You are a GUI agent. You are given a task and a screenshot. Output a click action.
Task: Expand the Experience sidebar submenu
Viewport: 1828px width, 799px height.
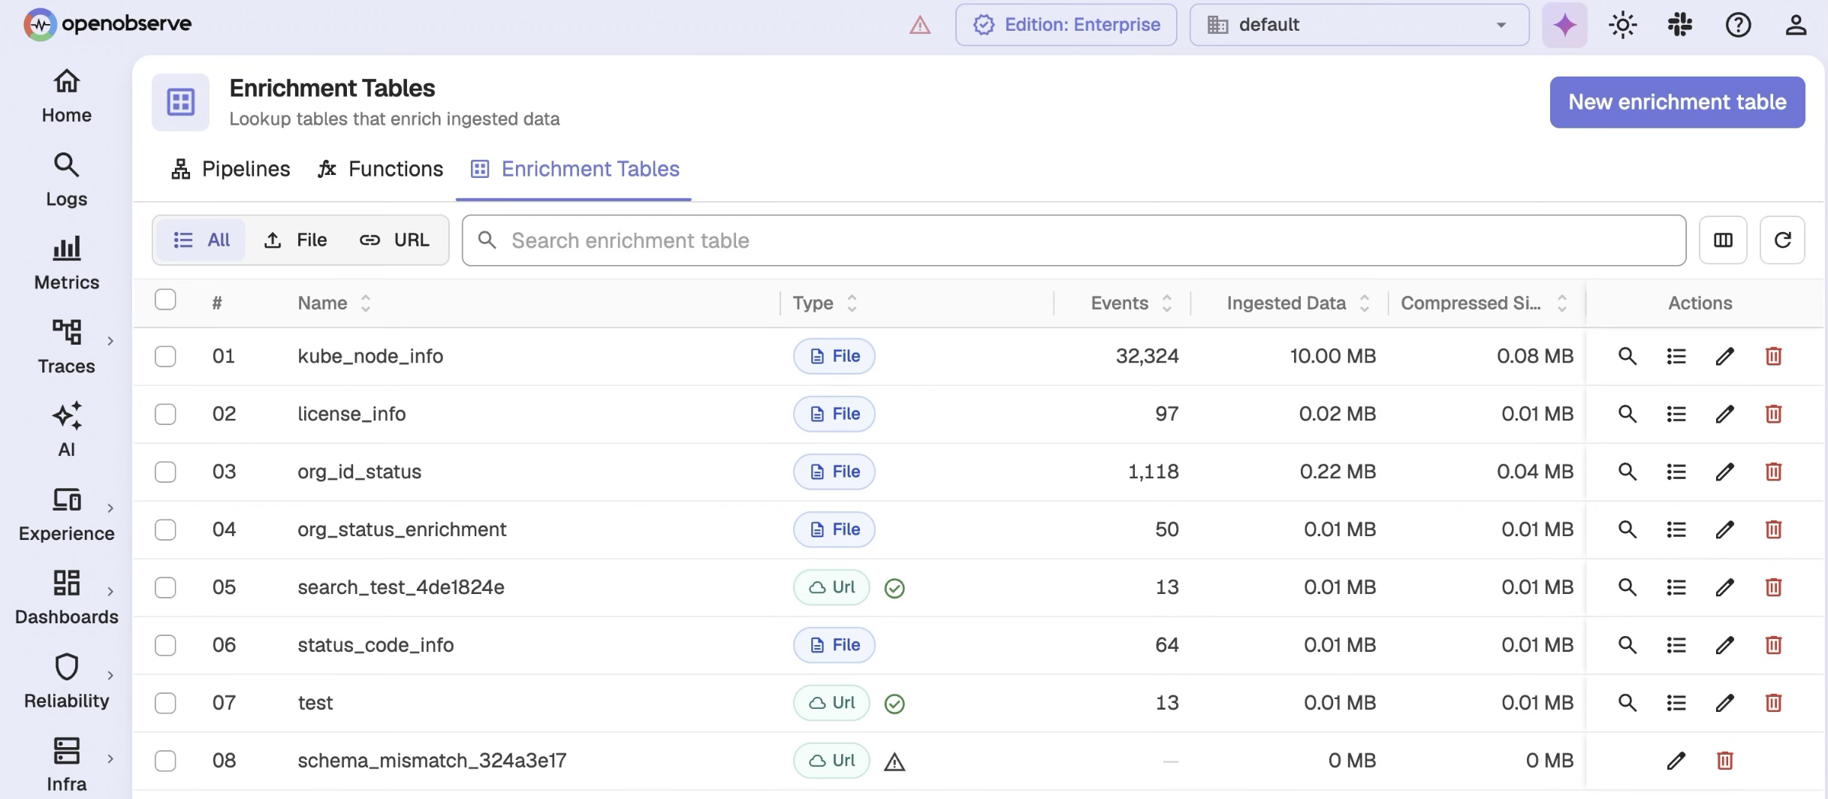pos(110,508)
